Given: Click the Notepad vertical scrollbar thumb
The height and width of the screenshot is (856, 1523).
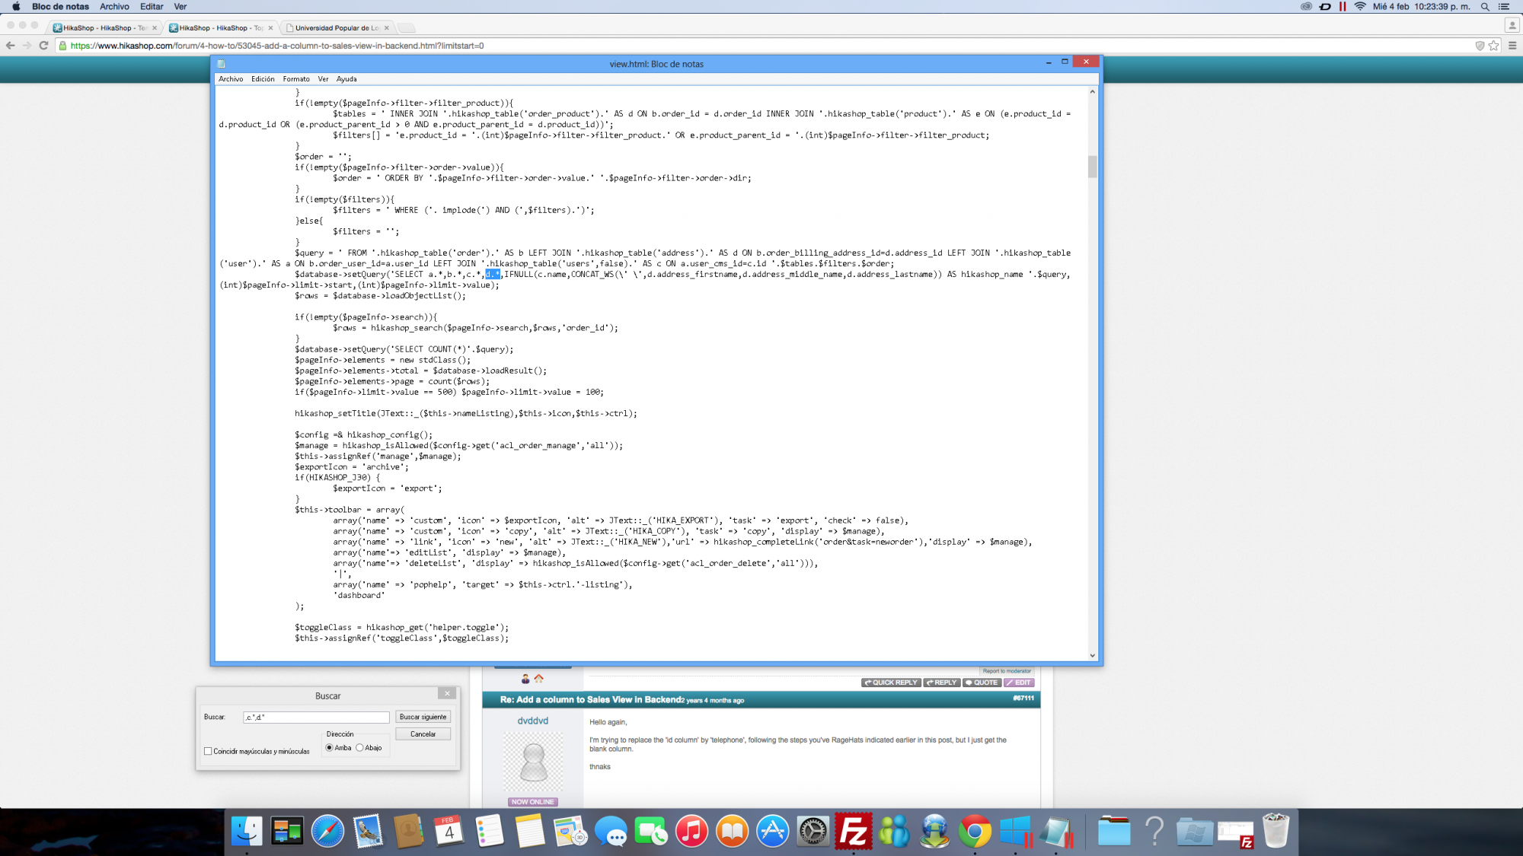Looking at the screenshot, I should tap(1092, 167).
